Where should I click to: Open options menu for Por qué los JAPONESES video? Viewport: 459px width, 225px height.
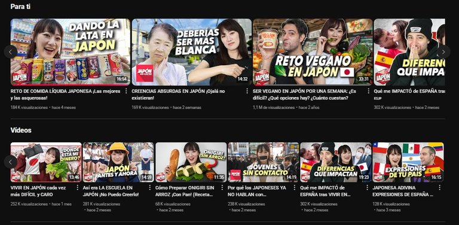pos(295,187)
